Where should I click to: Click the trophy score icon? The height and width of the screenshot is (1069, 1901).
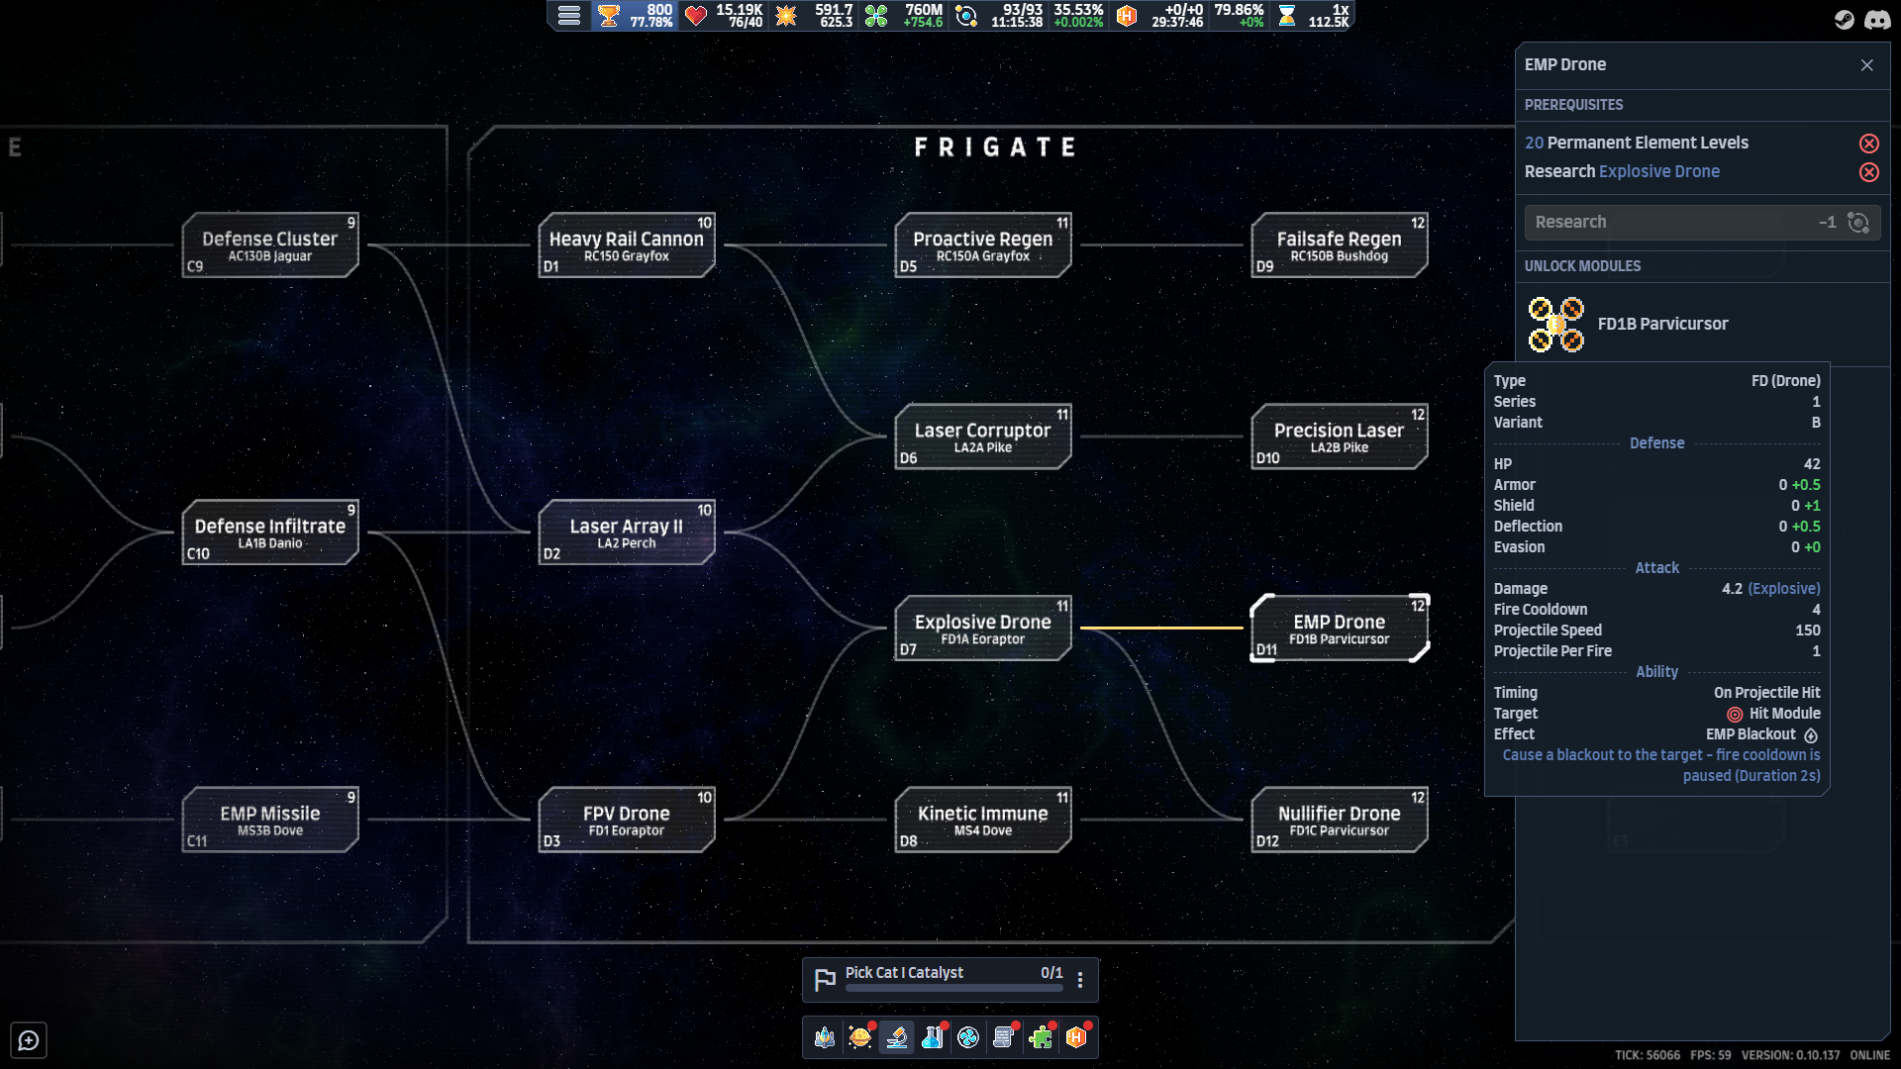[x=609, y=15]
